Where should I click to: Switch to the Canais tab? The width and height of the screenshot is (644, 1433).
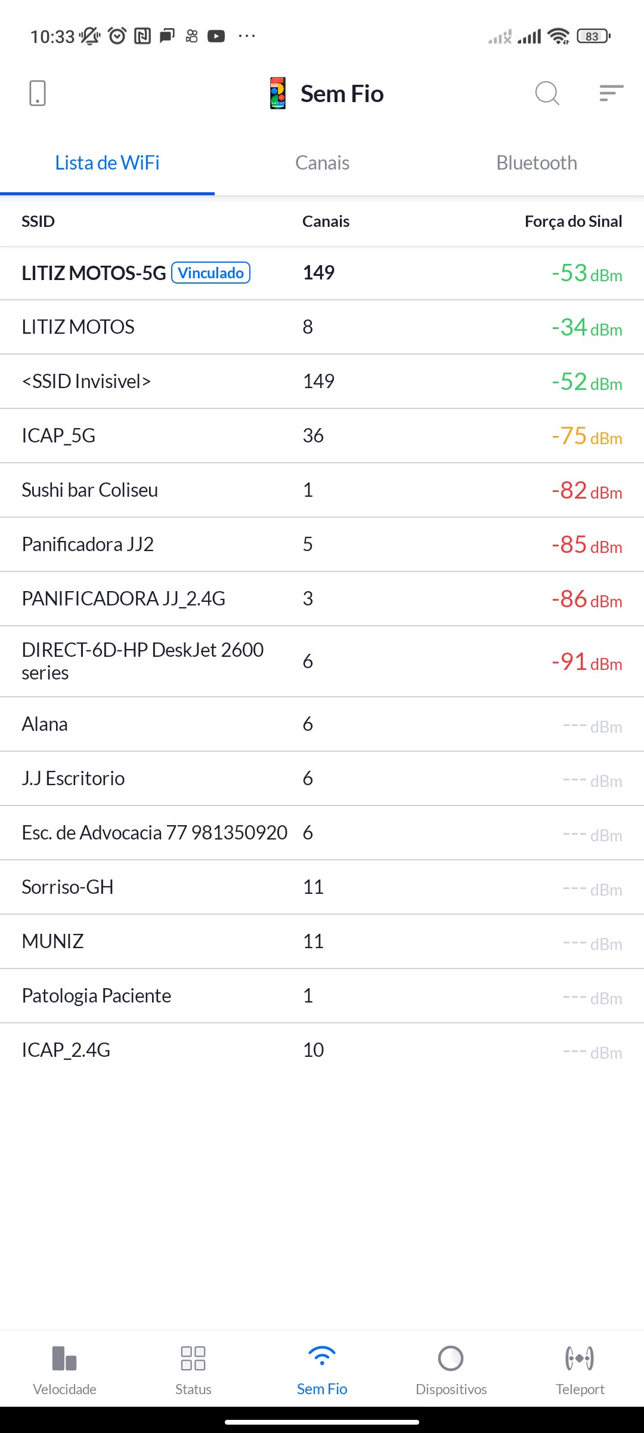(x=322, y=163)
